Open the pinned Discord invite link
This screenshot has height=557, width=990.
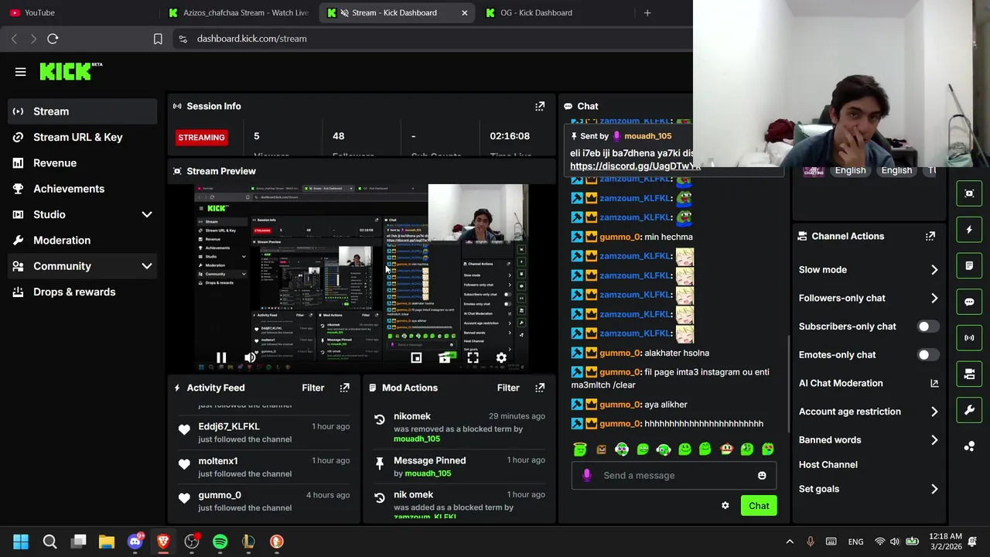[x=635, y=166]
